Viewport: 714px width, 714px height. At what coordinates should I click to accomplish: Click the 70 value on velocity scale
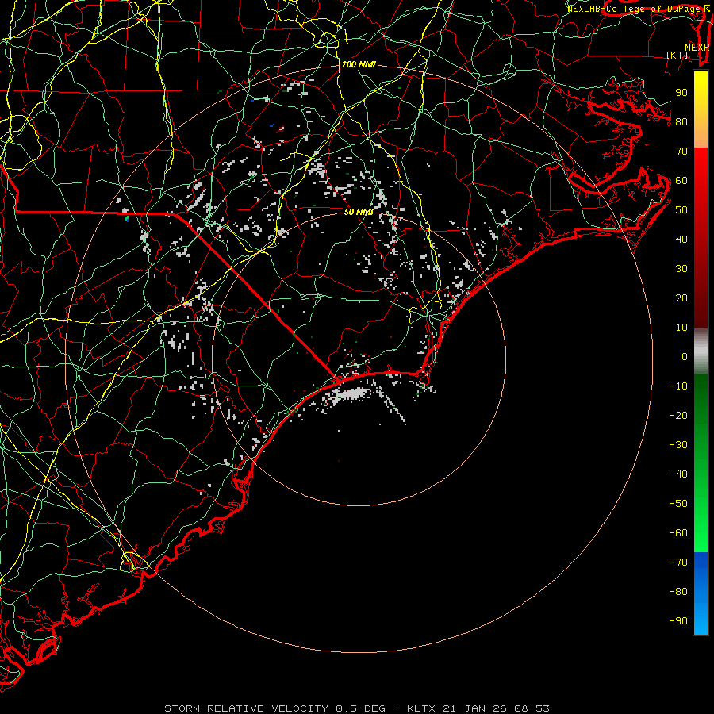pos(681,152)
